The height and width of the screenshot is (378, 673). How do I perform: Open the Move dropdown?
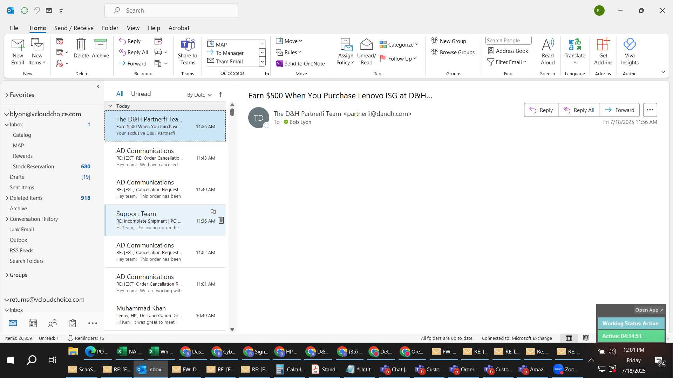289,41
